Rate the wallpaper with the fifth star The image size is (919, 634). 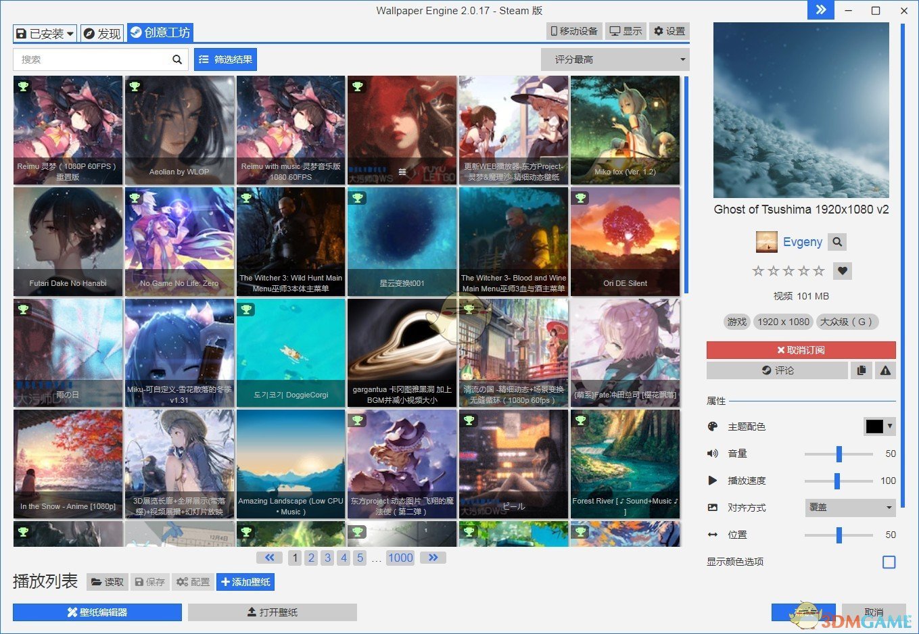[819, 271]
